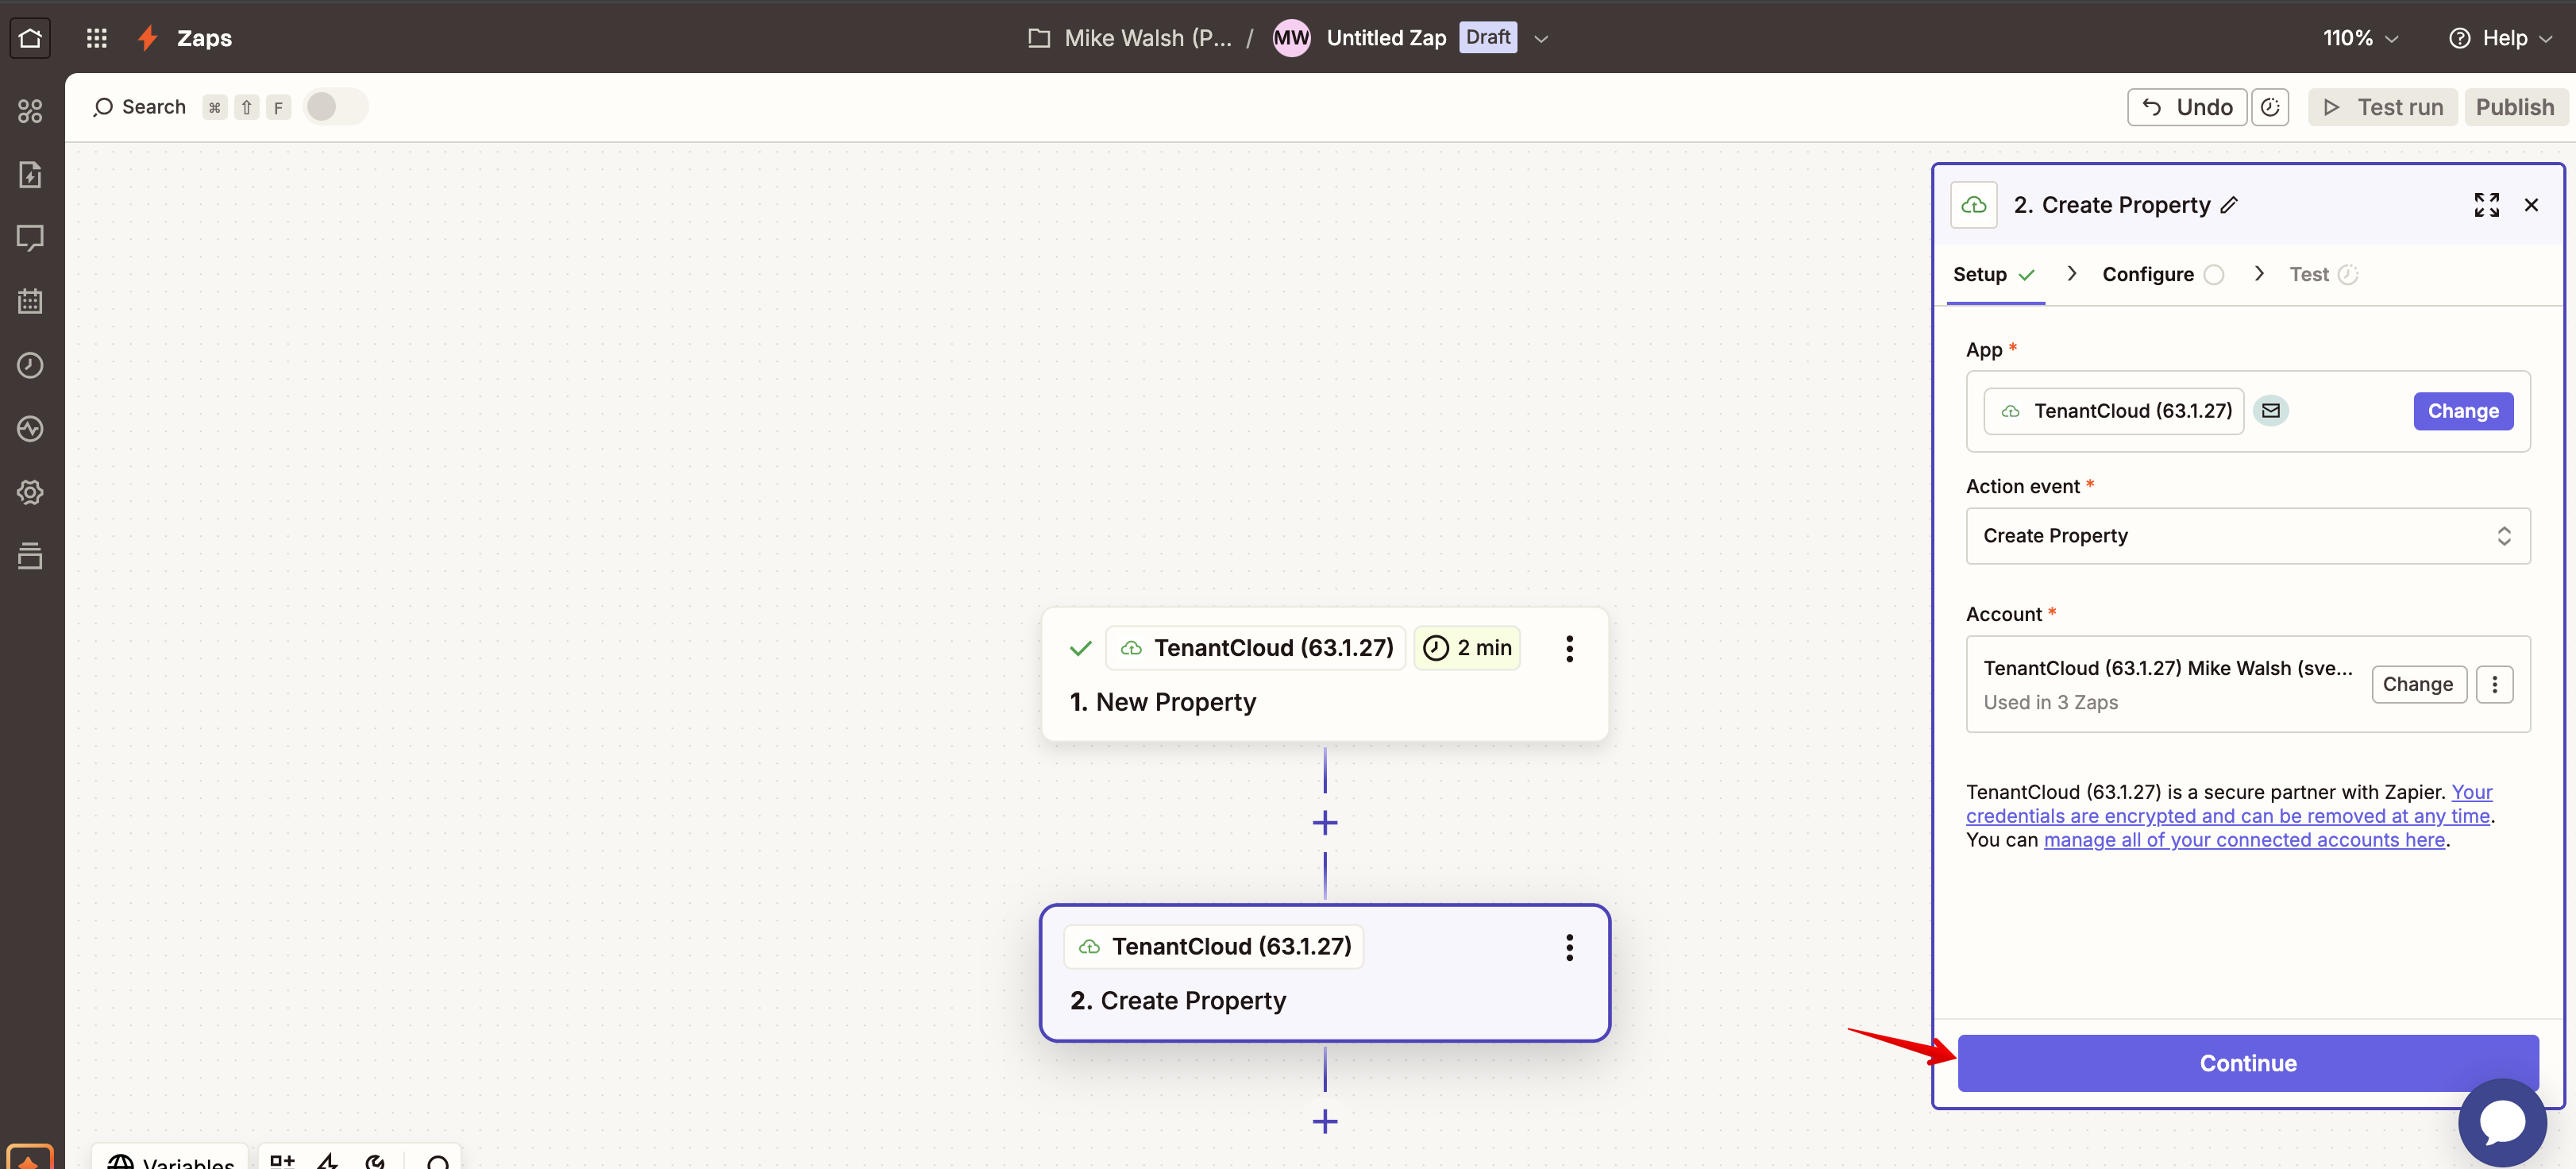Click the Untitled Zap name
The width and height of the screenshot is (2576, 1169).
click(1386, 38)
